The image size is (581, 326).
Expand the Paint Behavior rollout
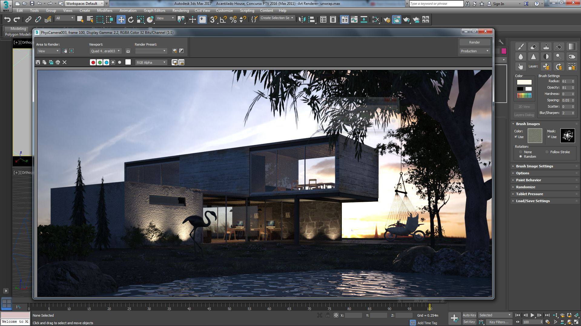coord(528,180)
